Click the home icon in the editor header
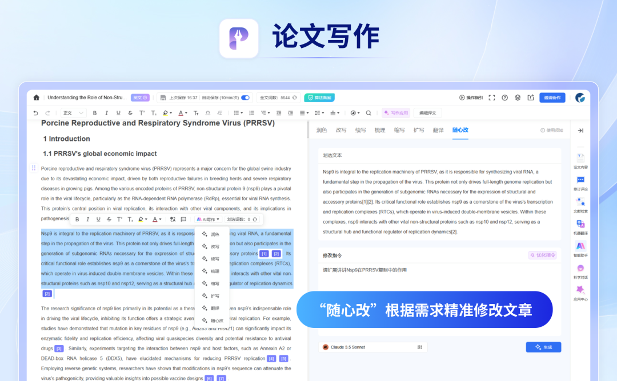The image size is (617, 381). coord(36,98)
